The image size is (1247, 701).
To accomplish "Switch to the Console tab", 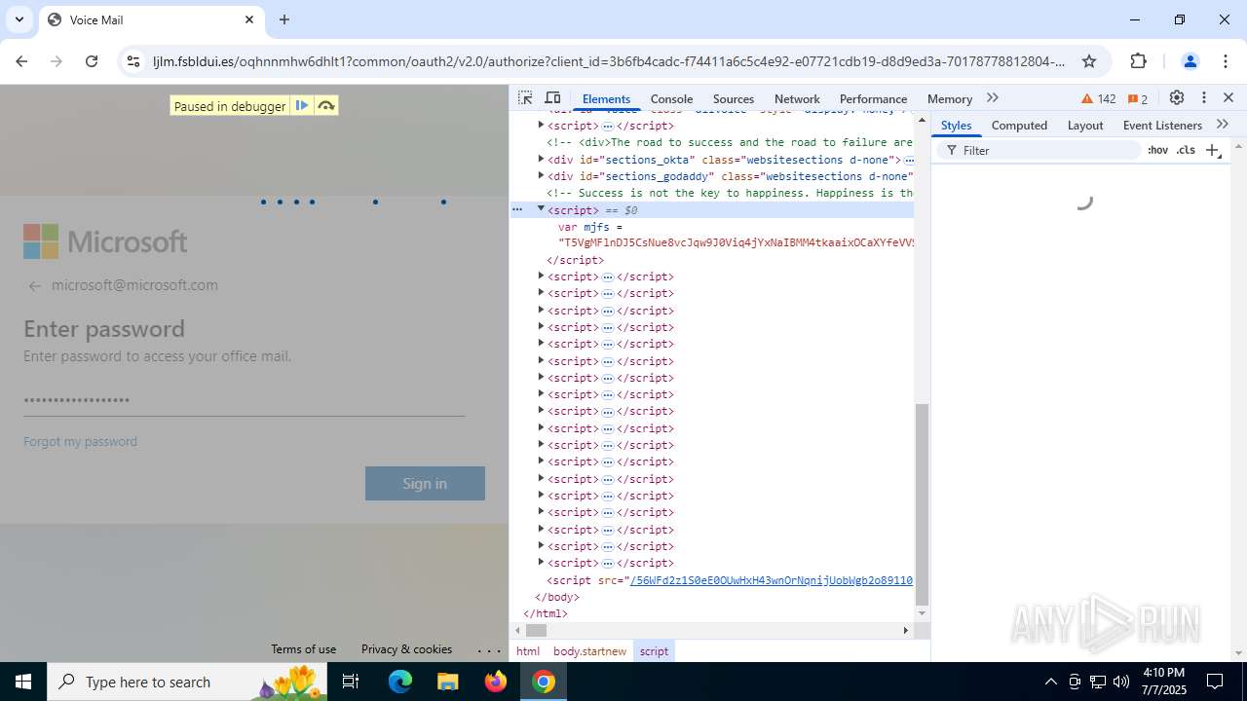I will click(x=671, y=99).
